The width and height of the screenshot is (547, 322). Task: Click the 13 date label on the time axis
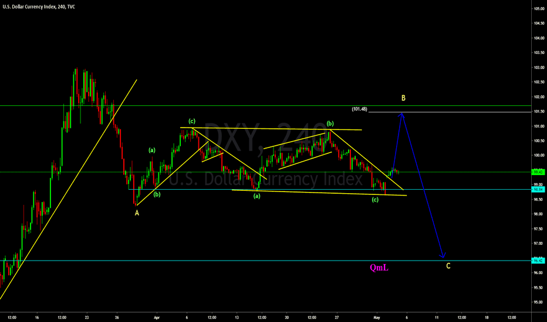click(237, 317)
